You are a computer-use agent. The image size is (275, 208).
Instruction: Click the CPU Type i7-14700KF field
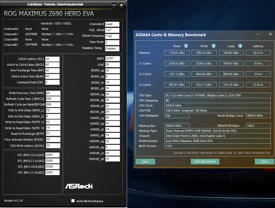point(217,95)
